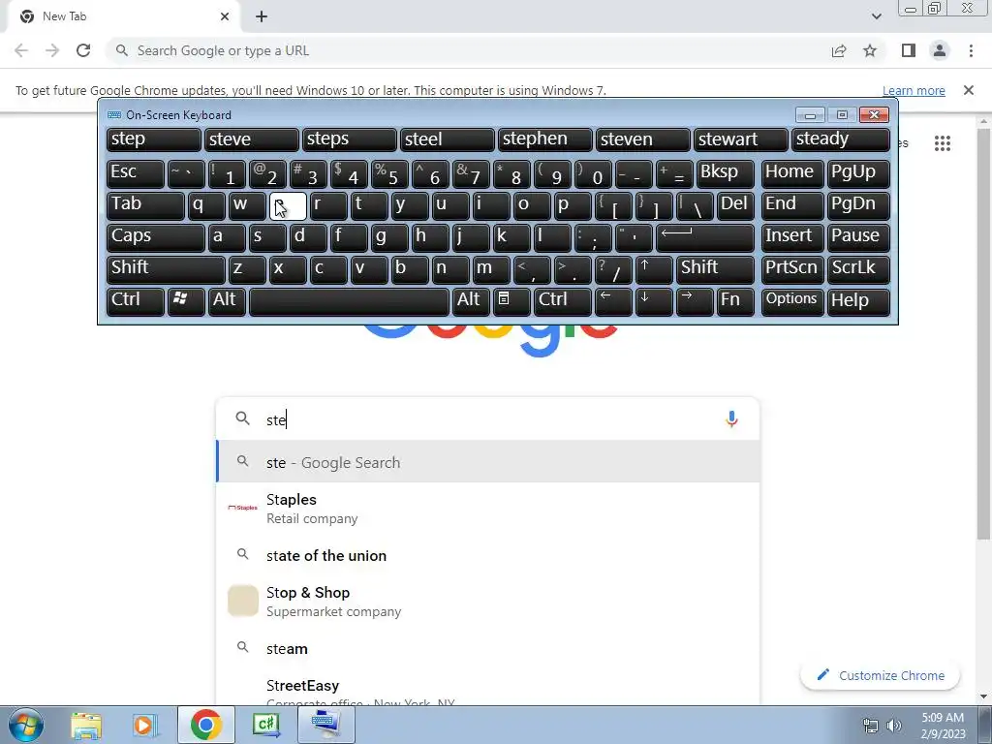Close the New Tab tab
The image size is (992, 744).
[225, 16]
